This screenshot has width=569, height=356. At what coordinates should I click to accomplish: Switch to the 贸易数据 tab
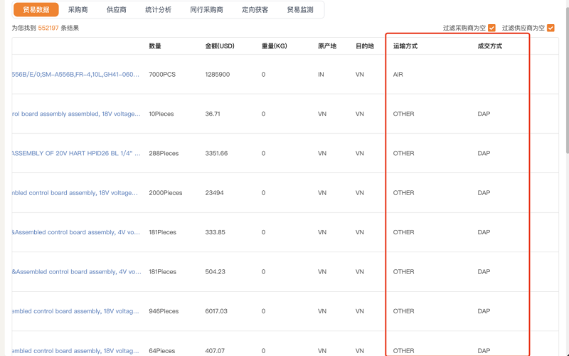tap(36, 10)
